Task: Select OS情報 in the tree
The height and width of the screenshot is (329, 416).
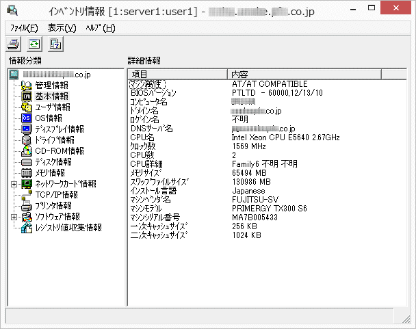Action: click(49, 118)
